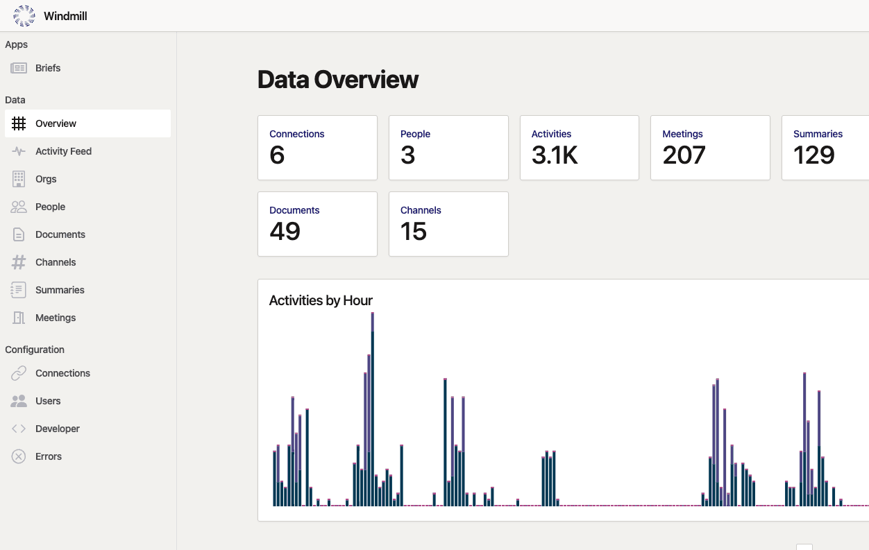The image size is (869, 550).
Task: Click the "Configuration" sidebar section header
Action: pos(35,350)
